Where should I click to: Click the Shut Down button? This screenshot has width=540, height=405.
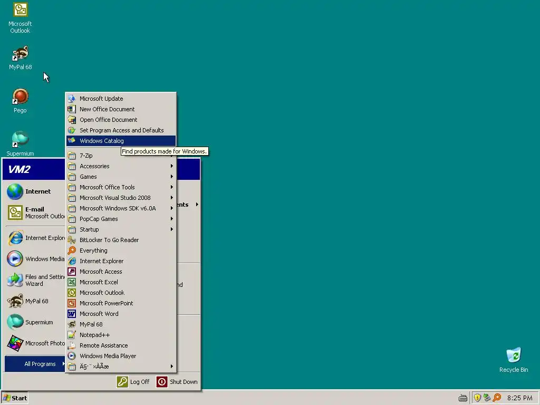tap(177, 382)
